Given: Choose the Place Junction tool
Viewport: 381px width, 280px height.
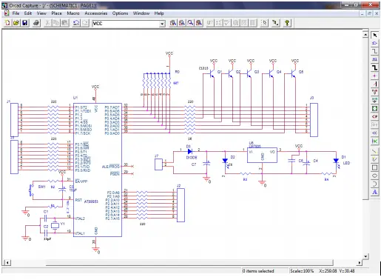Looking at the screenshot, I should pos(374,76).
